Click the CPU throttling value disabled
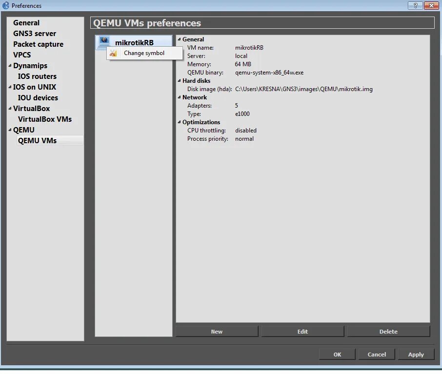This screenshot has width=442, height=374. point(246,131)
